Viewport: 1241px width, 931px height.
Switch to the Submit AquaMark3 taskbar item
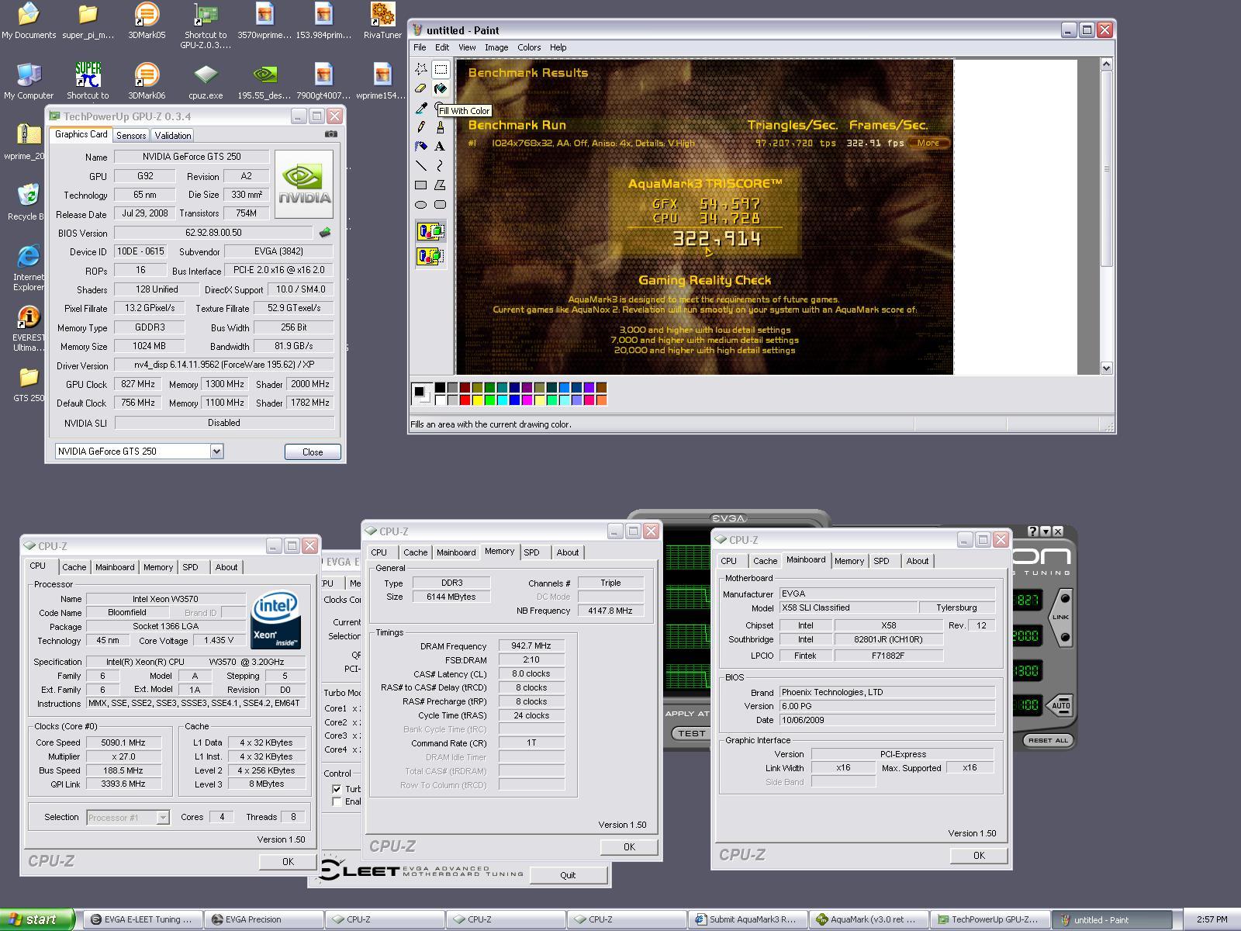coord(746,919)
